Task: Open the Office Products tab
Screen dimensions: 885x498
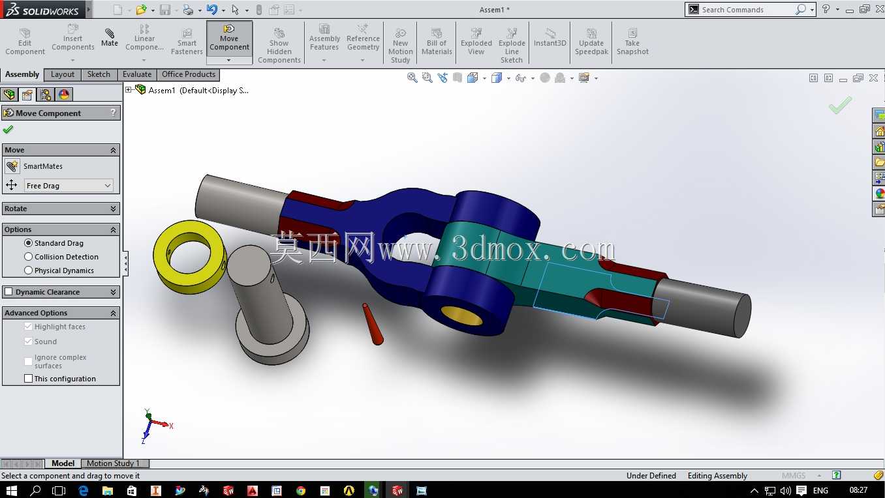Action: [x=189, y=74]
